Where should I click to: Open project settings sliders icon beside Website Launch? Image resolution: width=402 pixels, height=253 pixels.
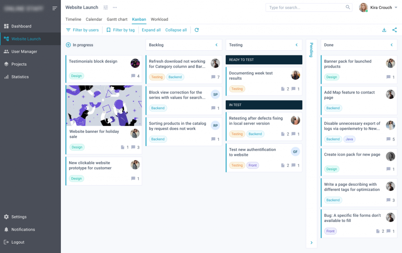[106, 7]
